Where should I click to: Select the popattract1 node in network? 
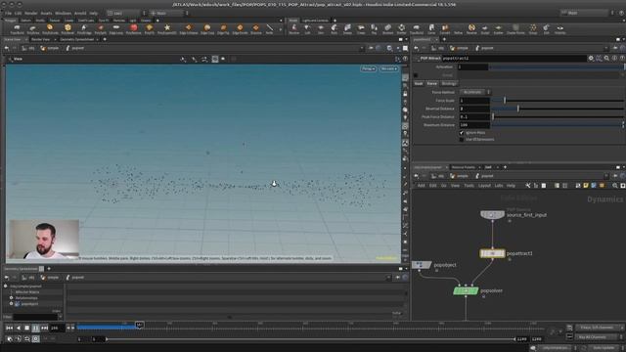[492, 253]
